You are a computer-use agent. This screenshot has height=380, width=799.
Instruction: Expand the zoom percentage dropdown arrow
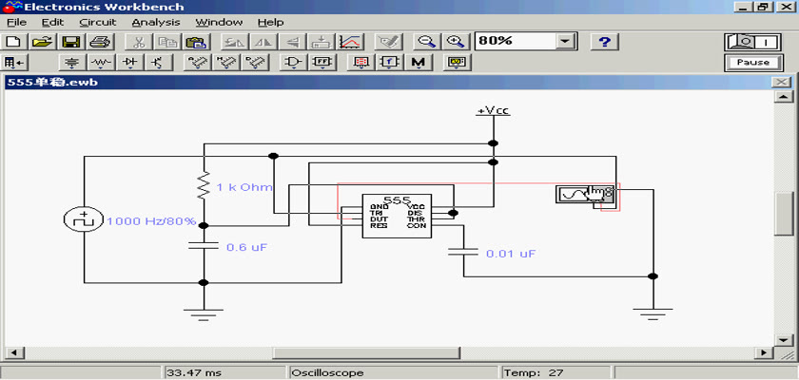(564, 41)
